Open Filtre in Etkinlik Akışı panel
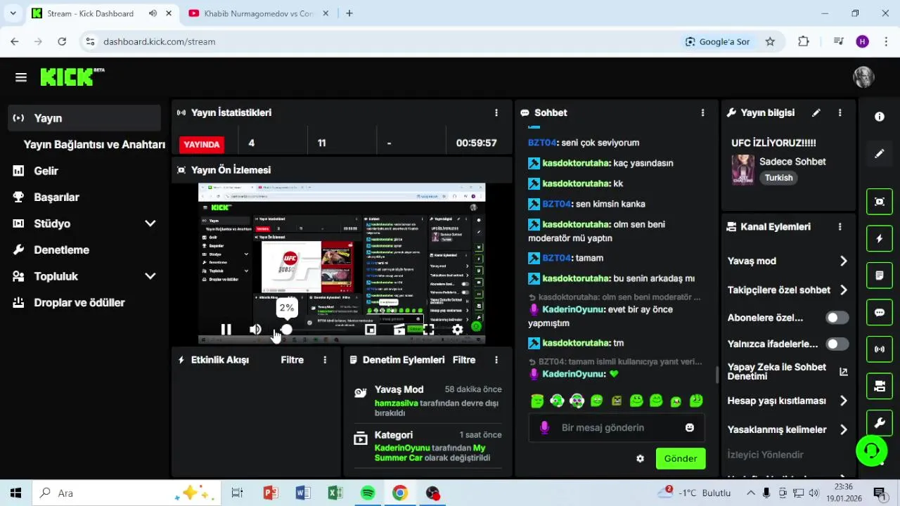 pyautogui.click(x=292, y=360)
